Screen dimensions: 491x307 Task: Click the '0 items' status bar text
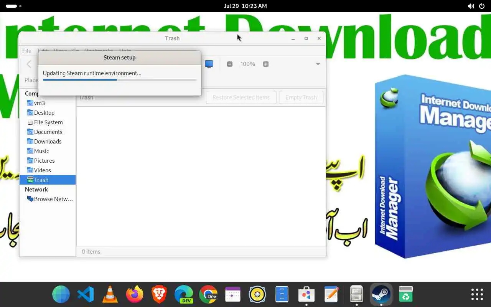point(91,251)
